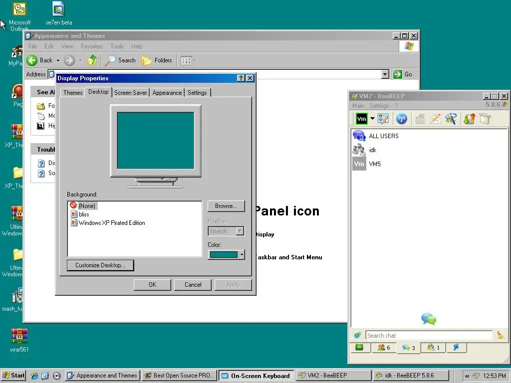Switch to the groups tab showing 1
Image resolution: width=511 pixels, height=383 pixels.
point(433,348)
